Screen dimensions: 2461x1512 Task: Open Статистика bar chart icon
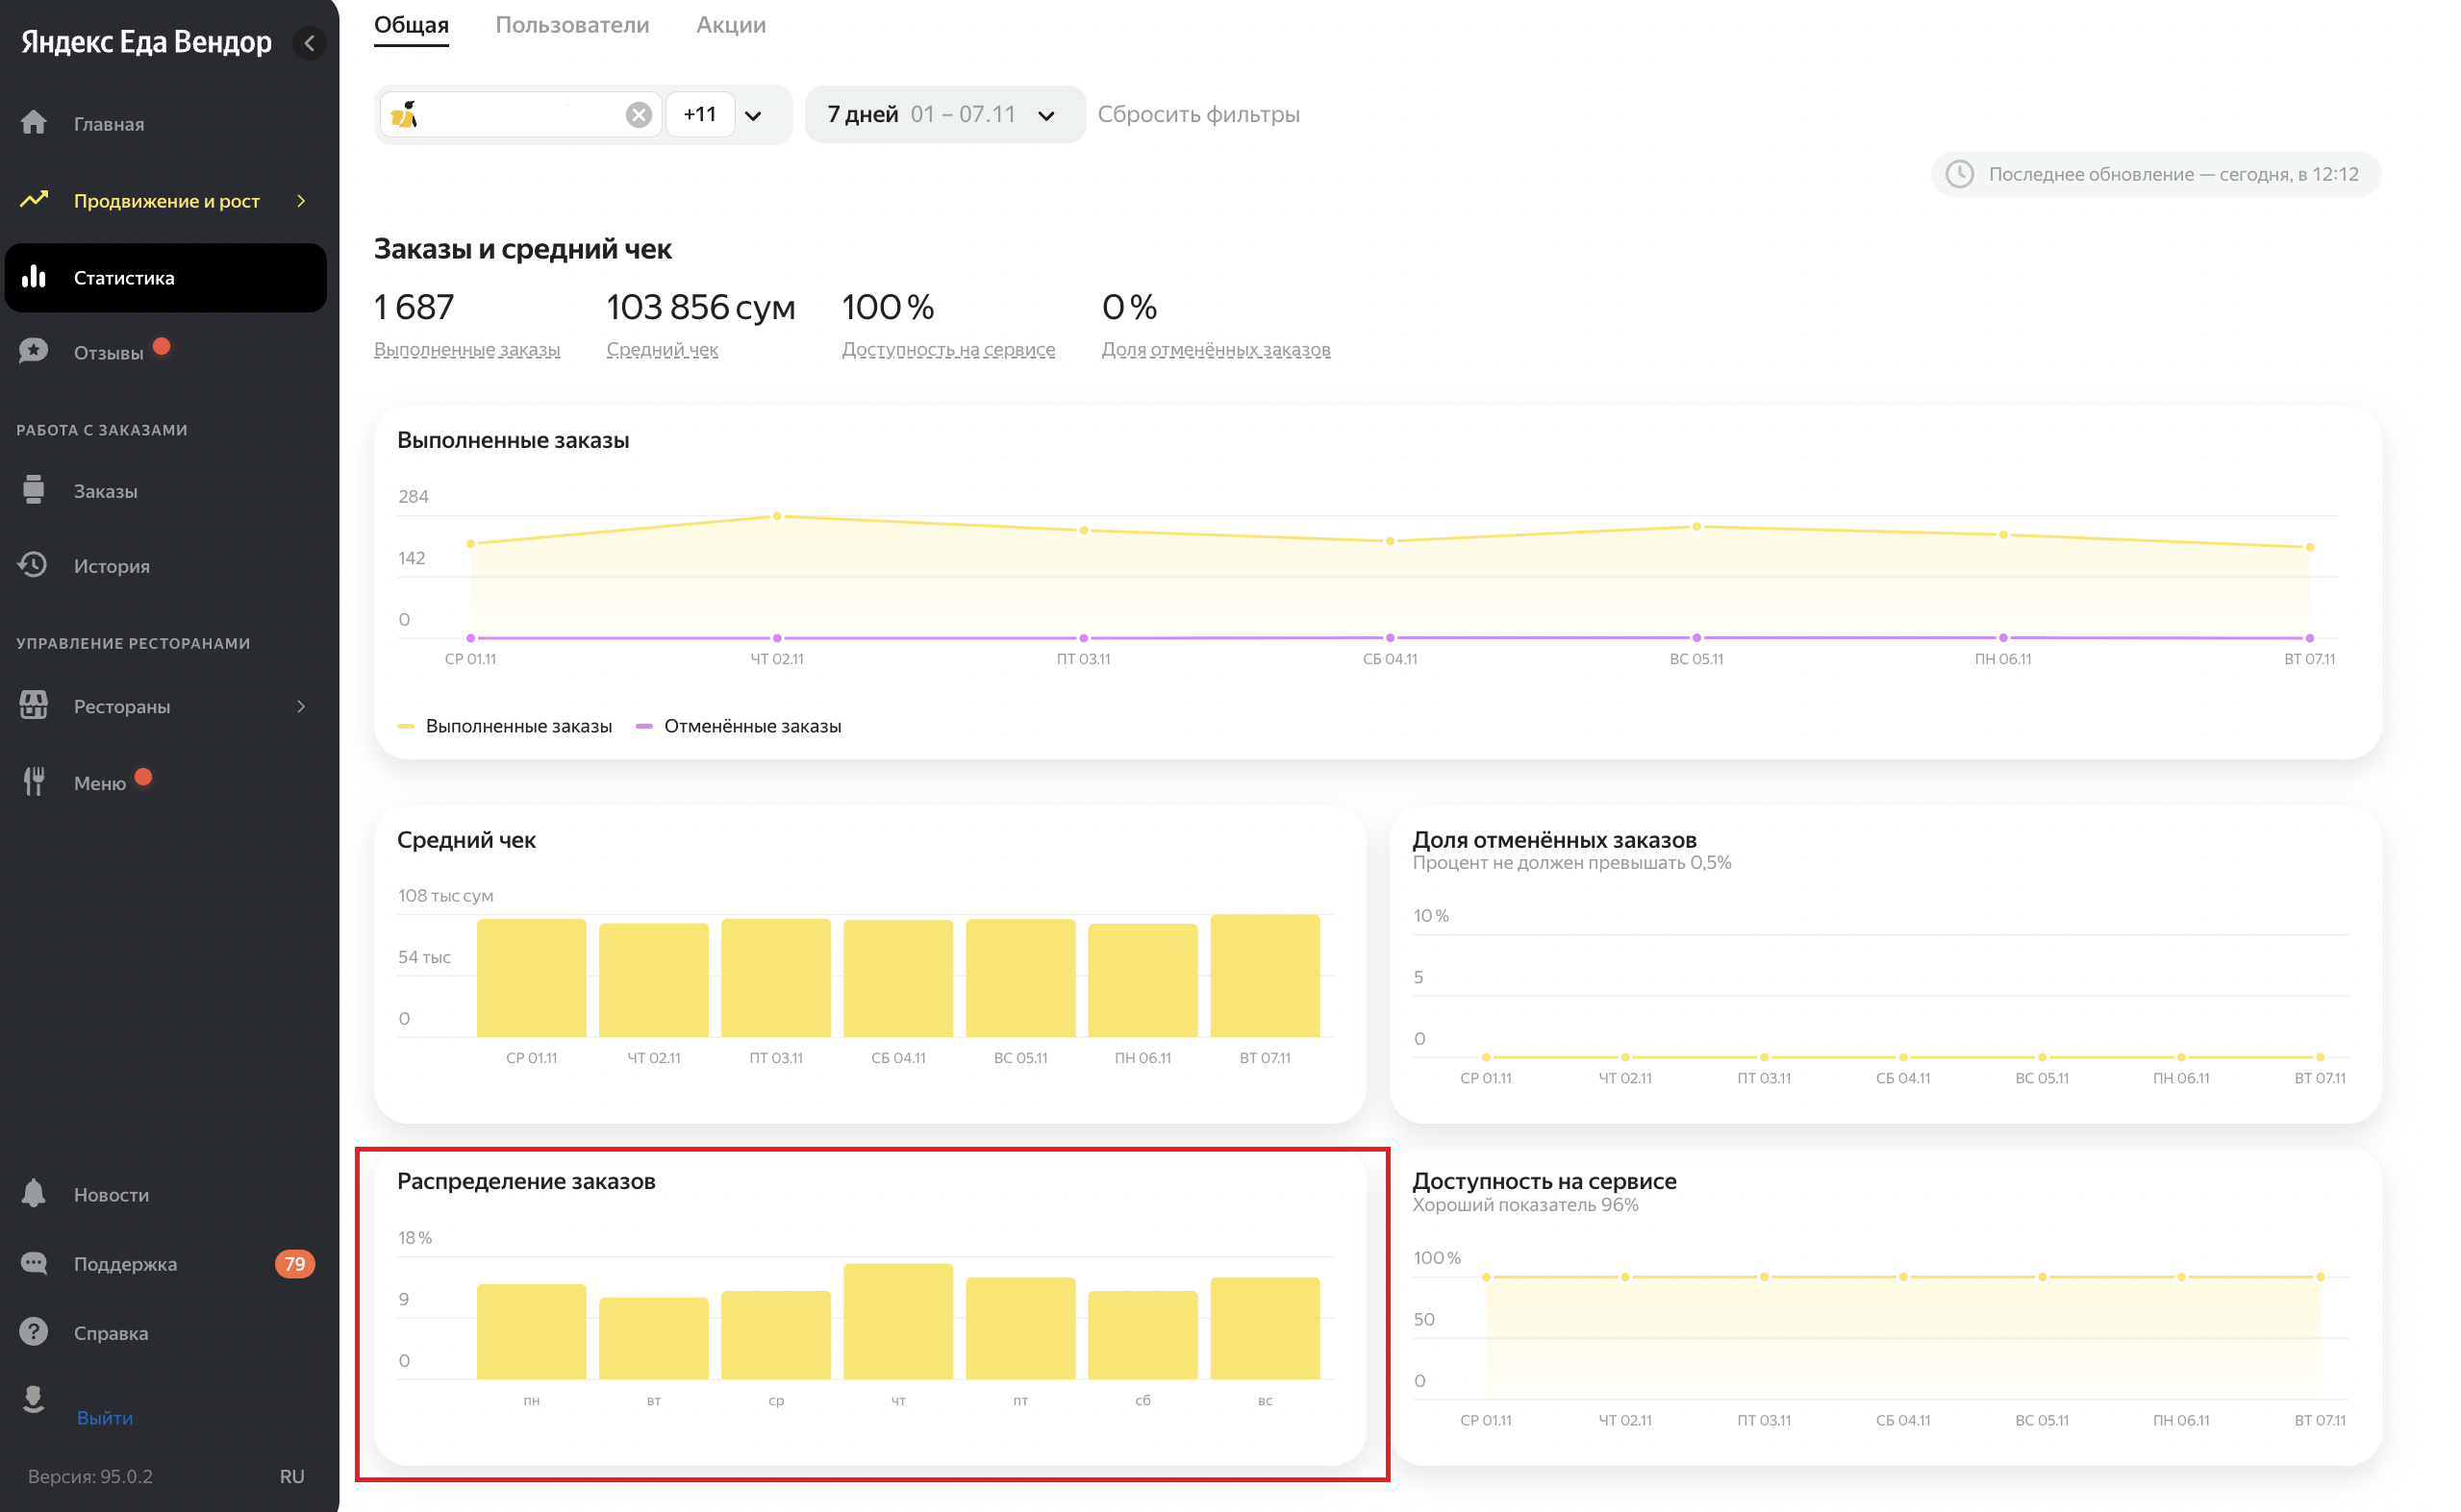34,277
